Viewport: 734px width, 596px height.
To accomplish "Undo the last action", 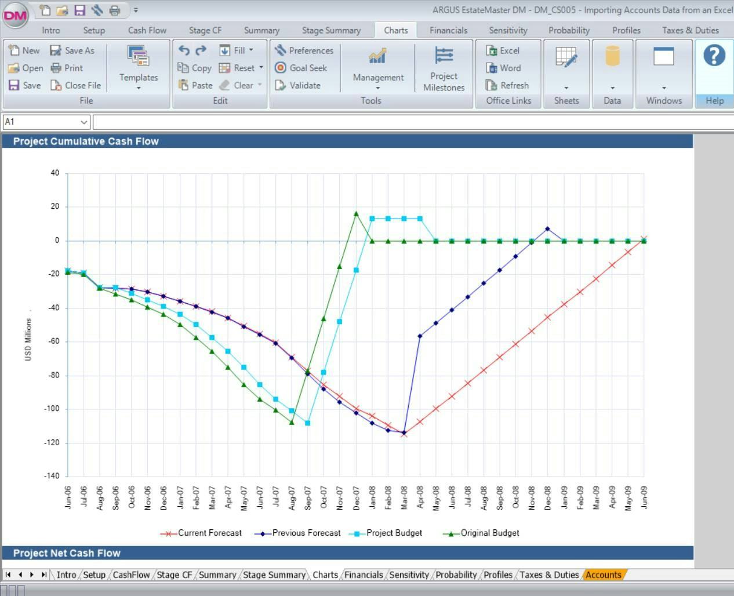I will pos(184,51).
